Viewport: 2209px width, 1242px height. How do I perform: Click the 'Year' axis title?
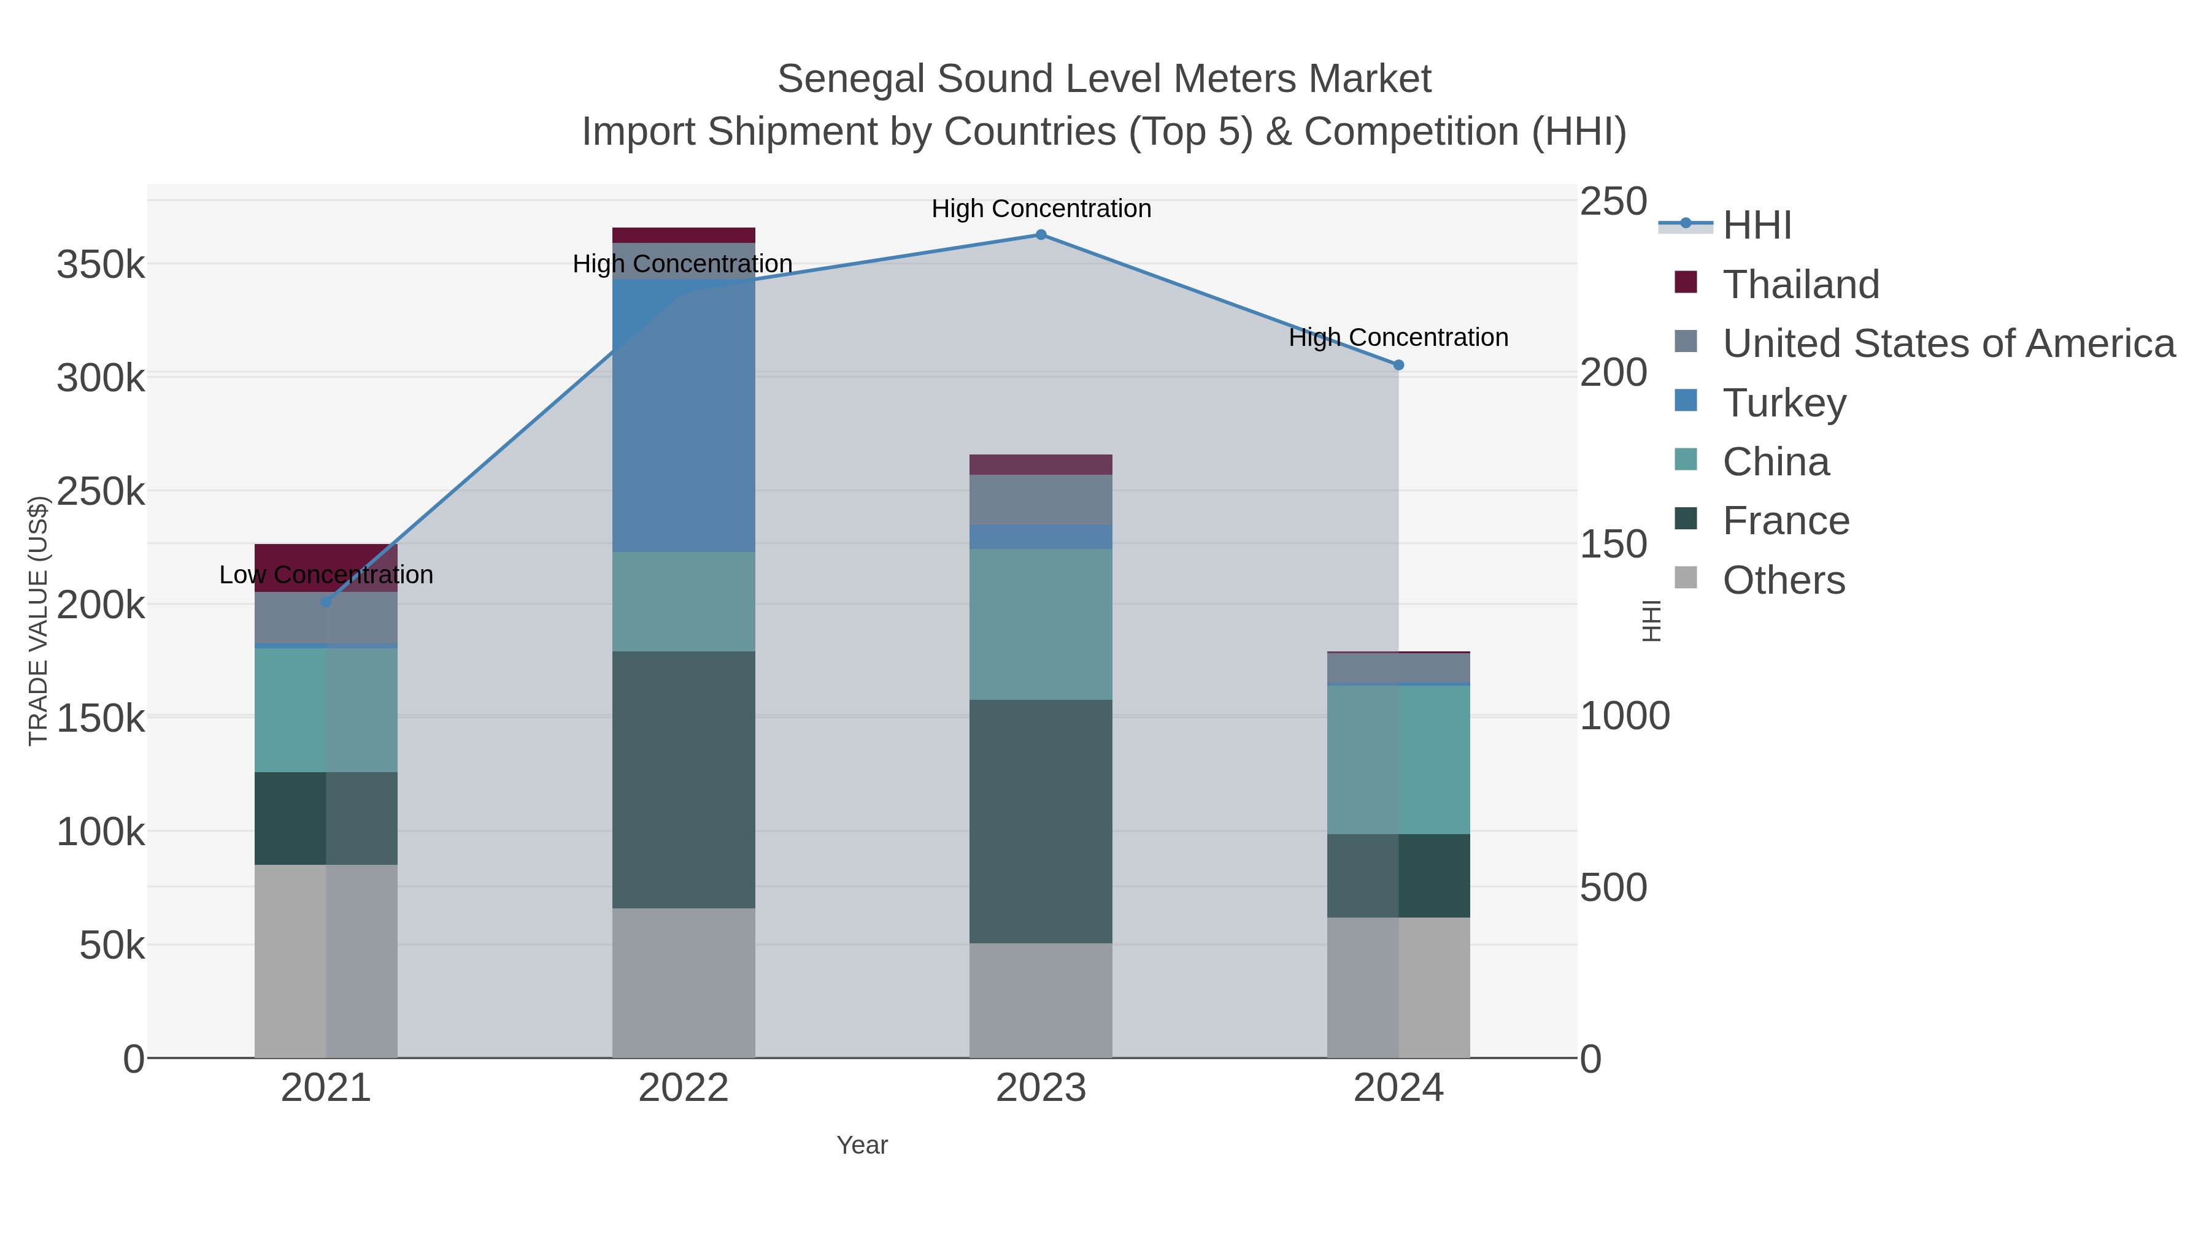coord(863,1144)
